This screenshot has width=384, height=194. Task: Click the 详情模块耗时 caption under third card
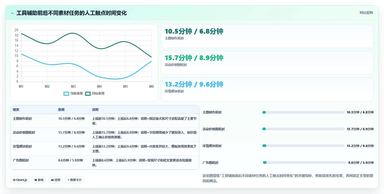[174, 91]
